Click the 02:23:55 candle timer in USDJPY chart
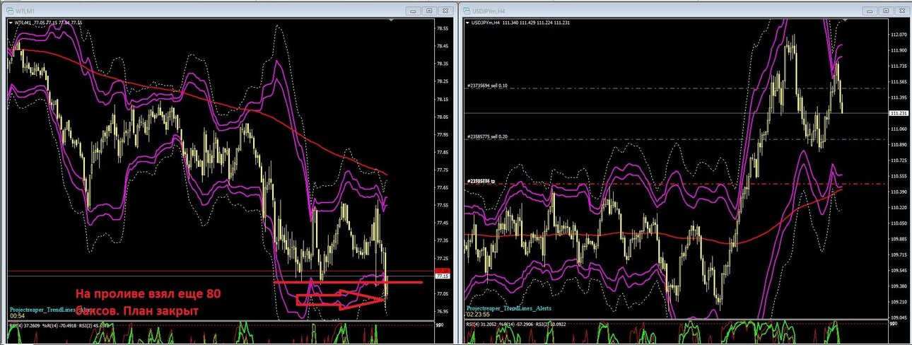This screenshot has width=912, height=345. (x=479, y=315)
